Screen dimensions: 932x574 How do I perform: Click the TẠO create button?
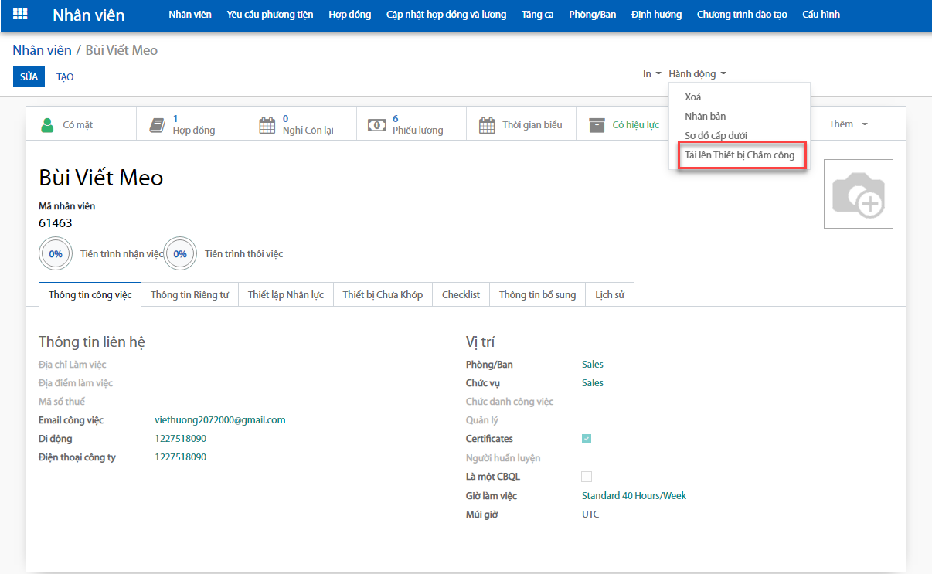pyautogui.click(x=65, y=76)
